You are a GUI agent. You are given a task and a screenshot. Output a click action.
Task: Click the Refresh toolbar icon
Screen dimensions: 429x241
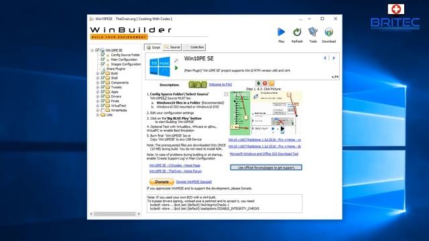(x=297, y=32)
